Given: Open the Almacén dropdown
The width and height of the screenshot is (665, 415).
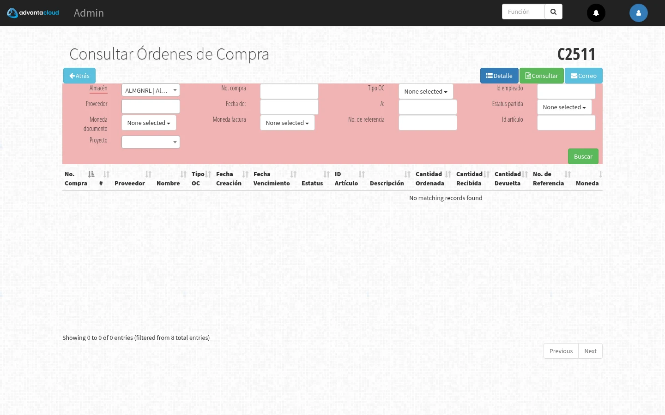Looking at the screenshot, I should [151, 90].
